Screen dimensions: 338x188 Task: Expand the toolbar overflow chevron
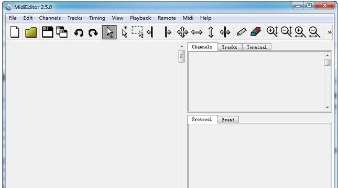[330, 32]
